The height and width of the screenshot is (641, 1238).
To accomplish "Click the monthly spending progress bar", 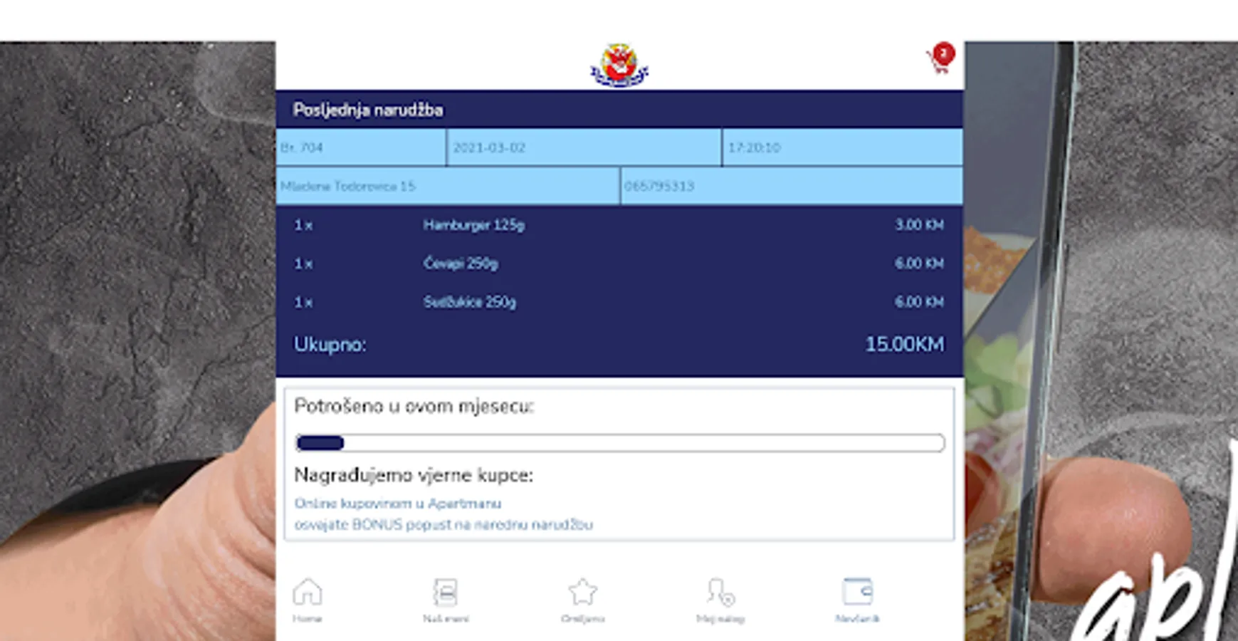I will (x=620, y=443).
